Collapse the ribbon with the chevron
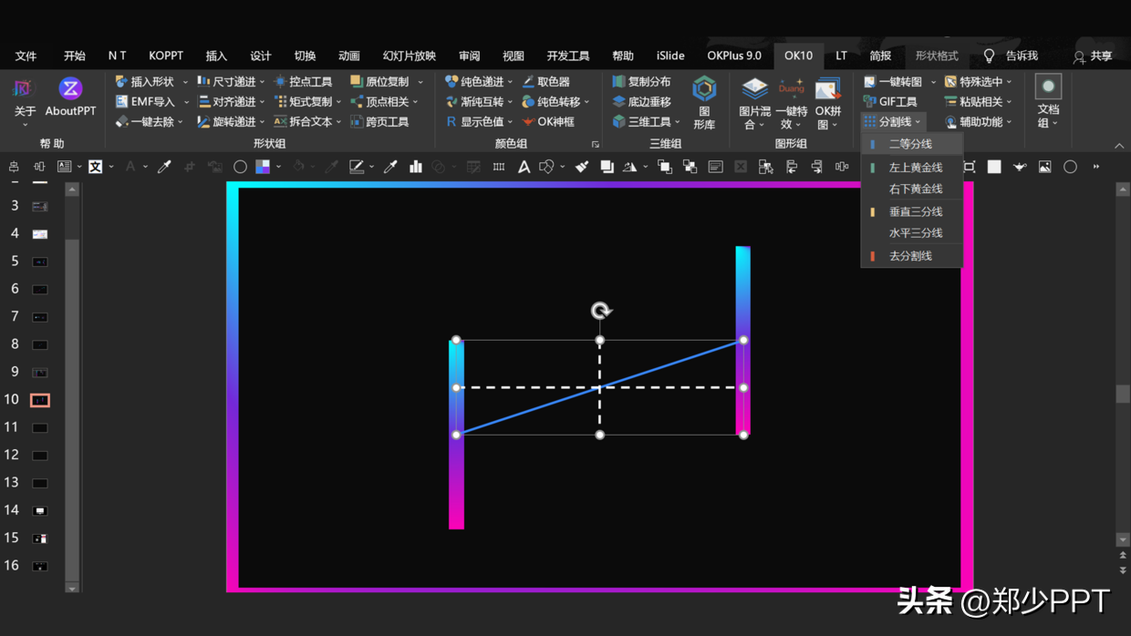Viewport: 1131px width, 636px height. [x=1119, y=146]
